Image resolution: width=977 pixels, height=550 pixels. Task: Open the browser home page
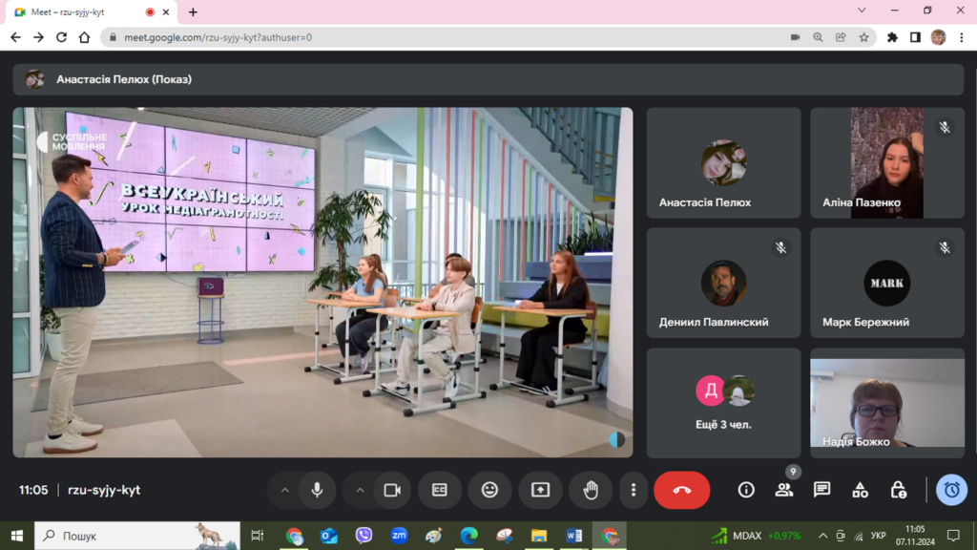point(84,37)
